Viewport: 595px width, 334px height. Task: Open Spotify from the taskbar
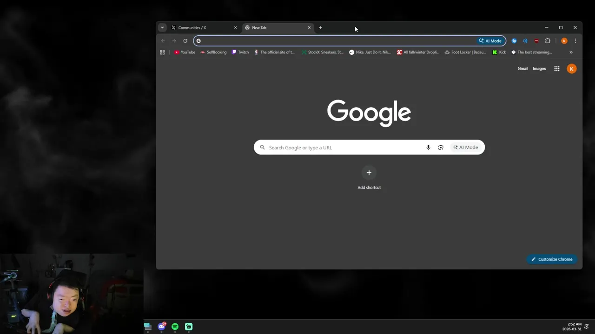(175, 327)
